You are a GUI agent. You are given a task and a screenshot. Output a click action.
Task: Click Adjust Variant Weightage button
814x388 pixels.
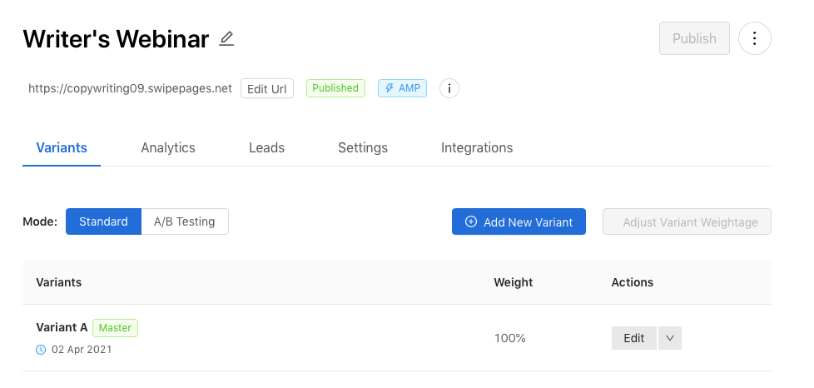click(x=687, y=221)
